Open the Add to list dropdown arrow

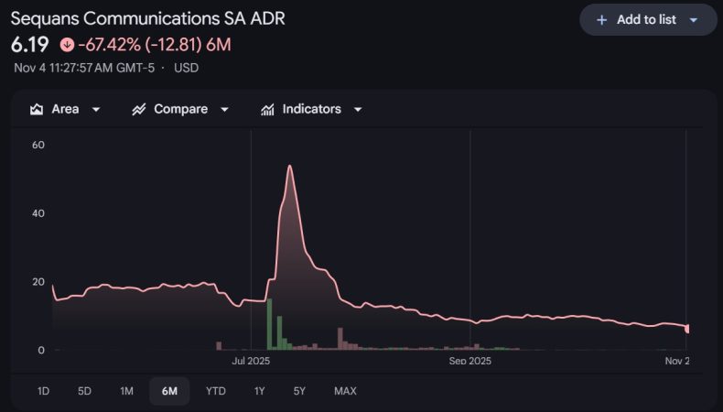[693, 20]
